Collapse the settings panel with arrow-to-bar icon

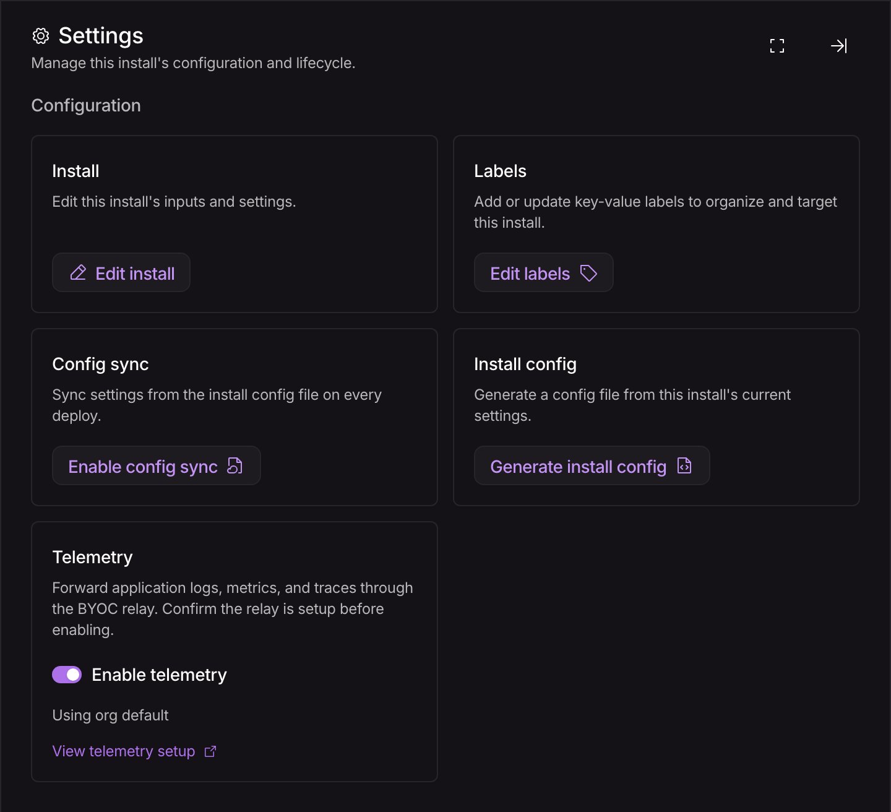tap(838, 46)
